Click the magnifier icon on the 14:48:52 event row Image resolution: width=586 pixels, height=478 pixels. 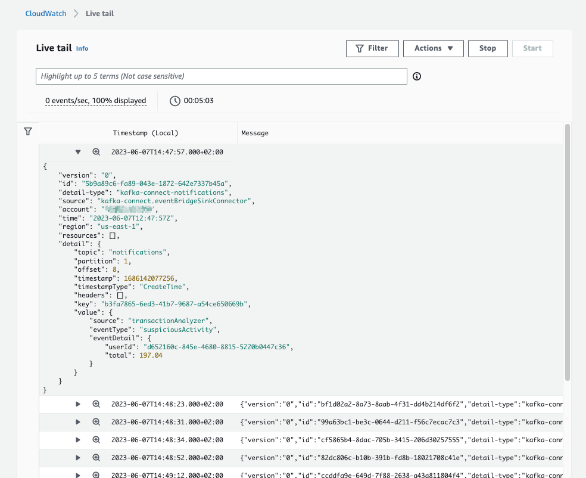tap(96, 458)
